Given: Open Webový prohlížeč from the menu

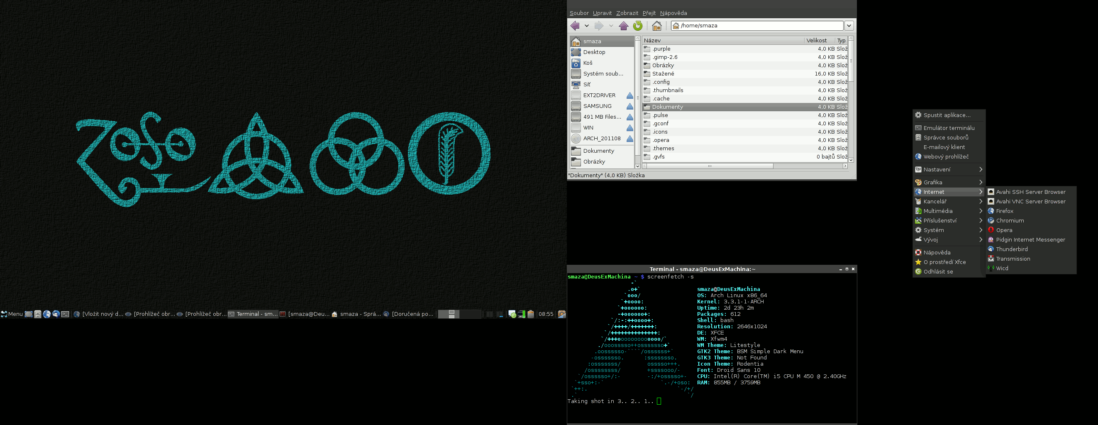Looking at the screenshot, I should 949,157.
